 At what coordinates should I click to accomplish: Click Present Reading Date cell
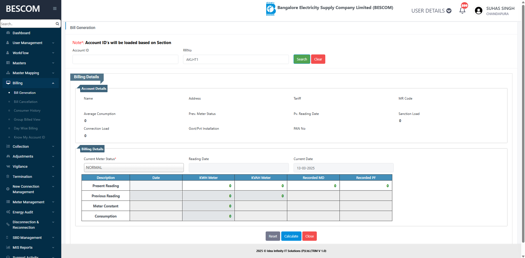(156, 186)
